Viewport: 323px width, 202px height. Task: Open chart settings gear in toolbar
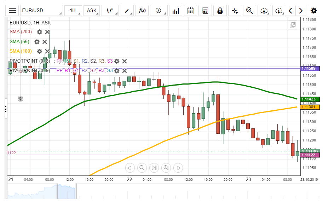313,10
